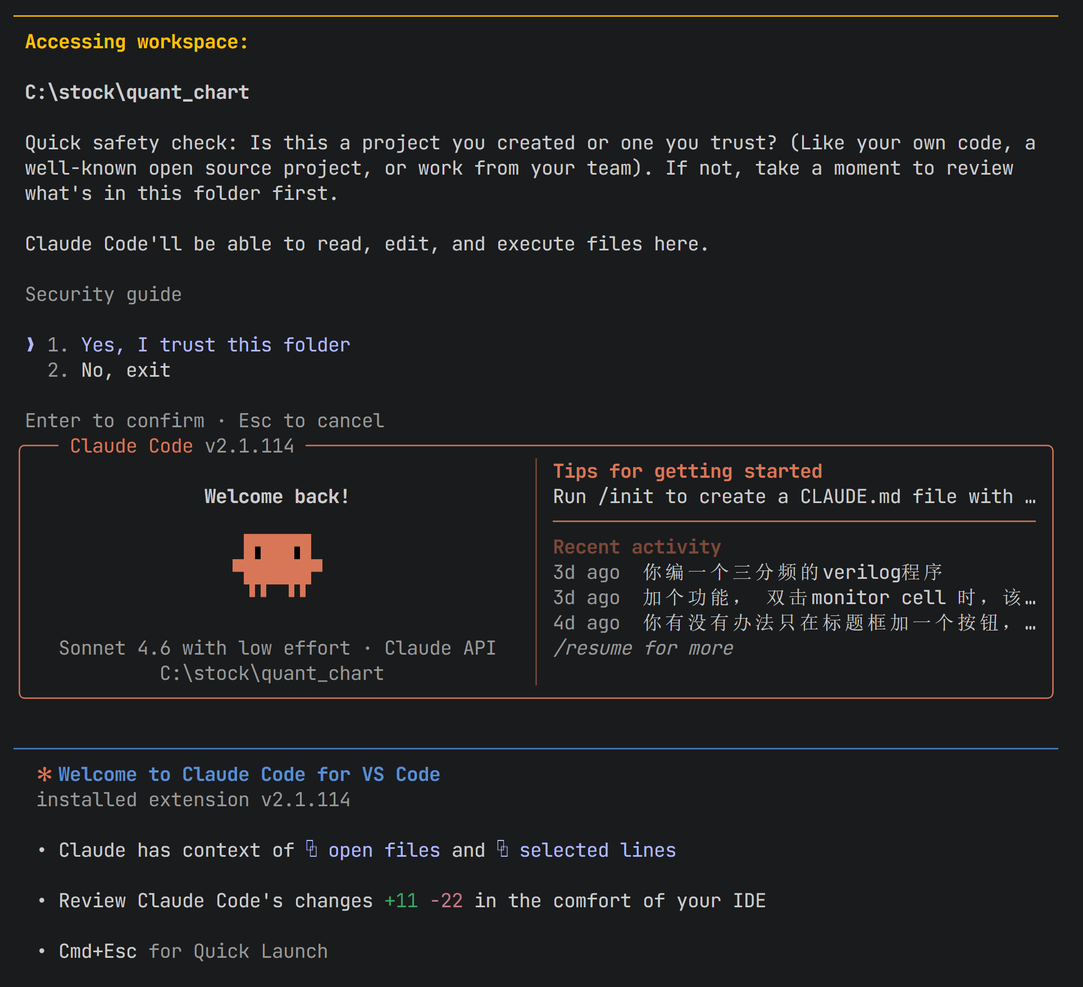Click the open files document icon
The height and width of the screenshot is (987, 1083).
click(312, 848)
